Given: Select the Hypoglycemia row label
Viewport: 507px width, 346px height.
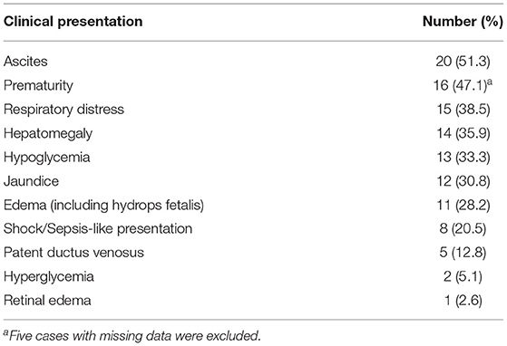Looking at the screenshot, I should tap(47, 158).
